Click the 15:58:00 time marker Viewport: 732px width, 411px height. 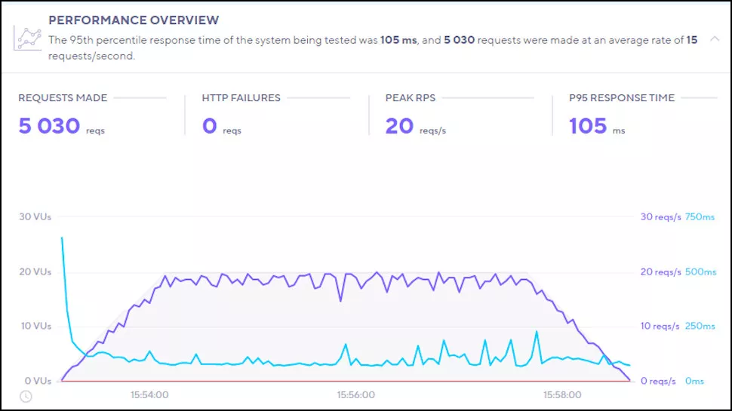562,394
